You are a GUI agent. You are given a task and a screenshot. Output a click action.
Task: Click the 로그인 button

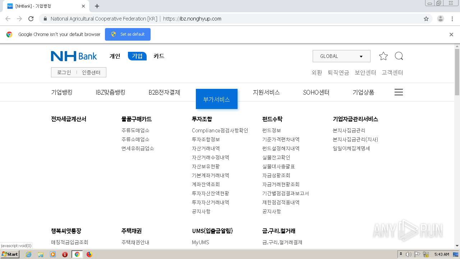(64, 72)
